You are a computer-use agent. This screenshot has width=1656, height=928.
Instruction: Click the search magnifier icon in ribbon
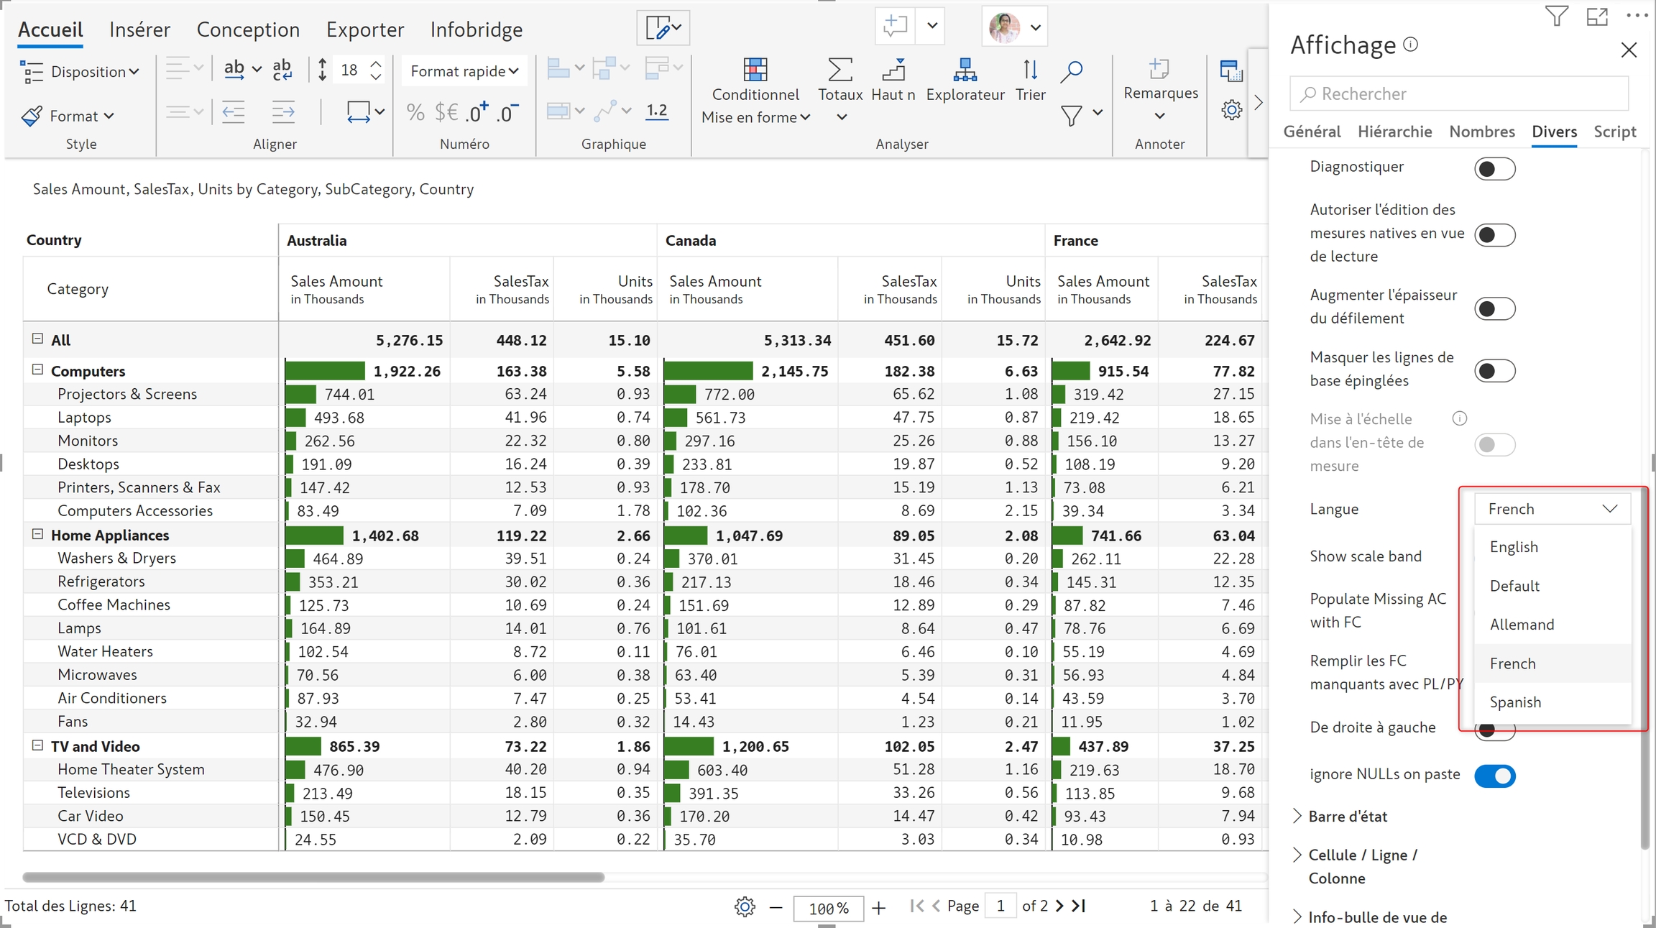pos(1072,70)
